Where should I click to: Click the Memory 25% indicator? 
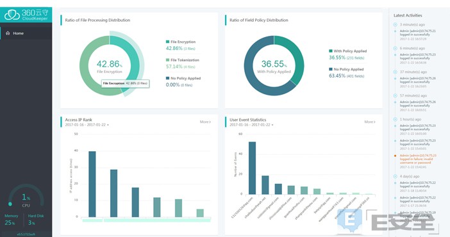[11, 220]
